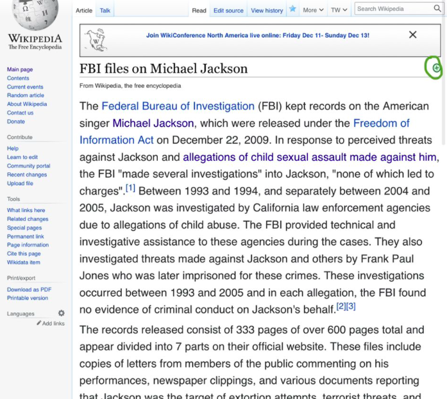Open language settings gear icon
Viewport: 447px width, 399px height.
tap(62, 313)
